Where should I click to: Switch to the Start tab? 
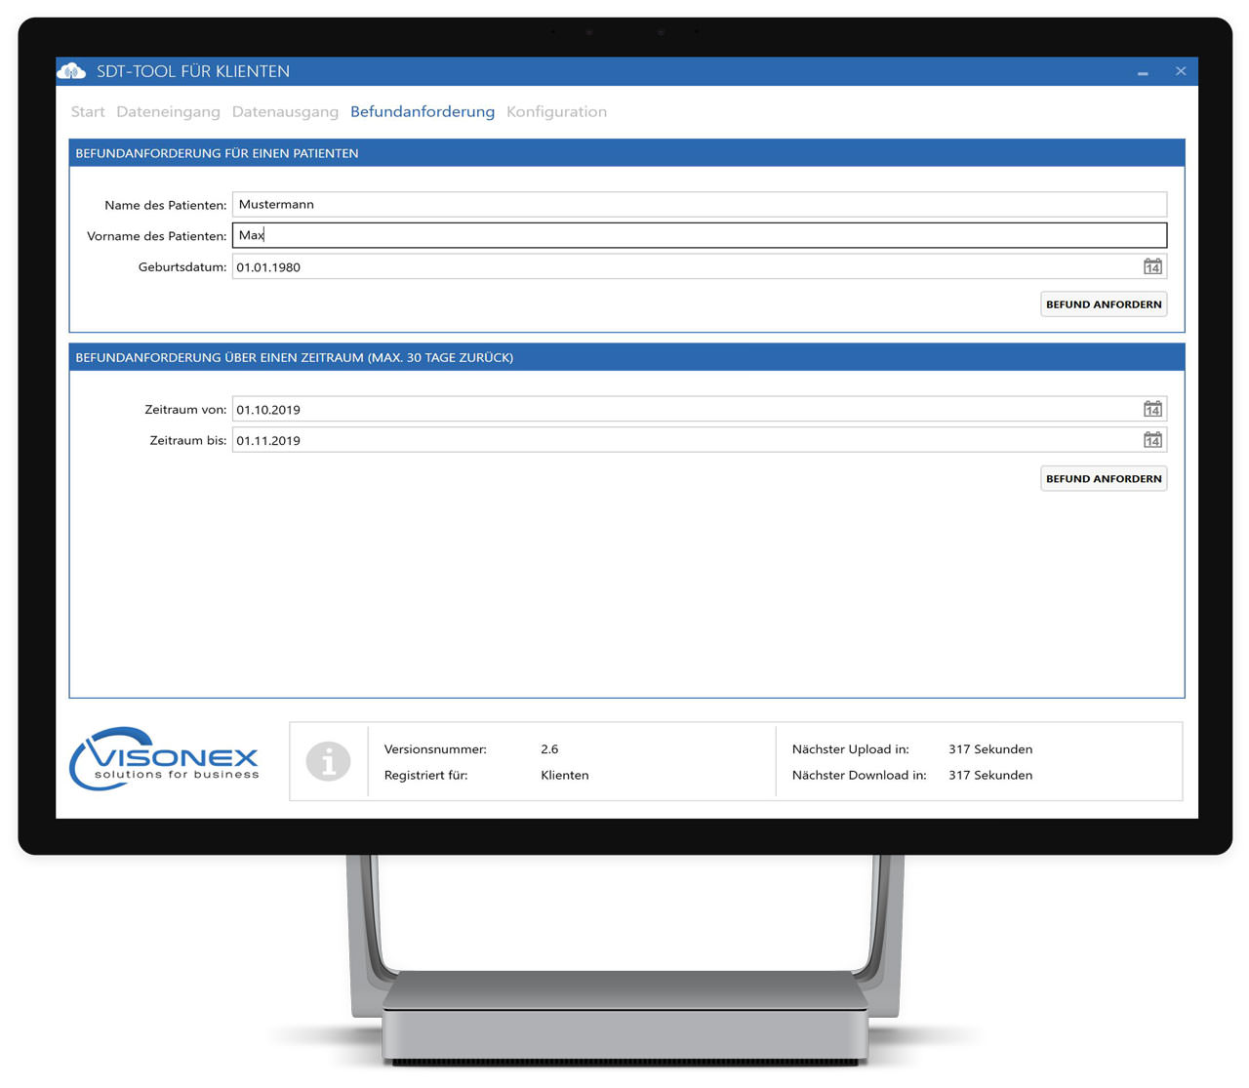pyautogui.click(x=87, y=111)
